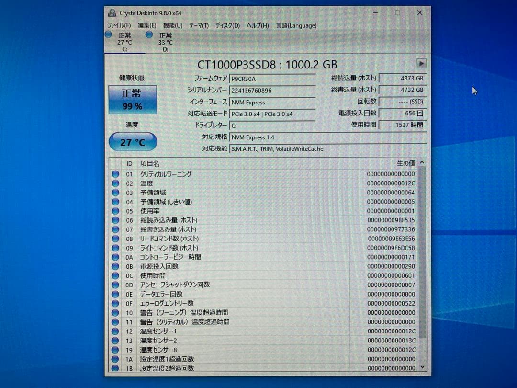
Task: Click the 27 °C temperature button
Action: [133, 142]
